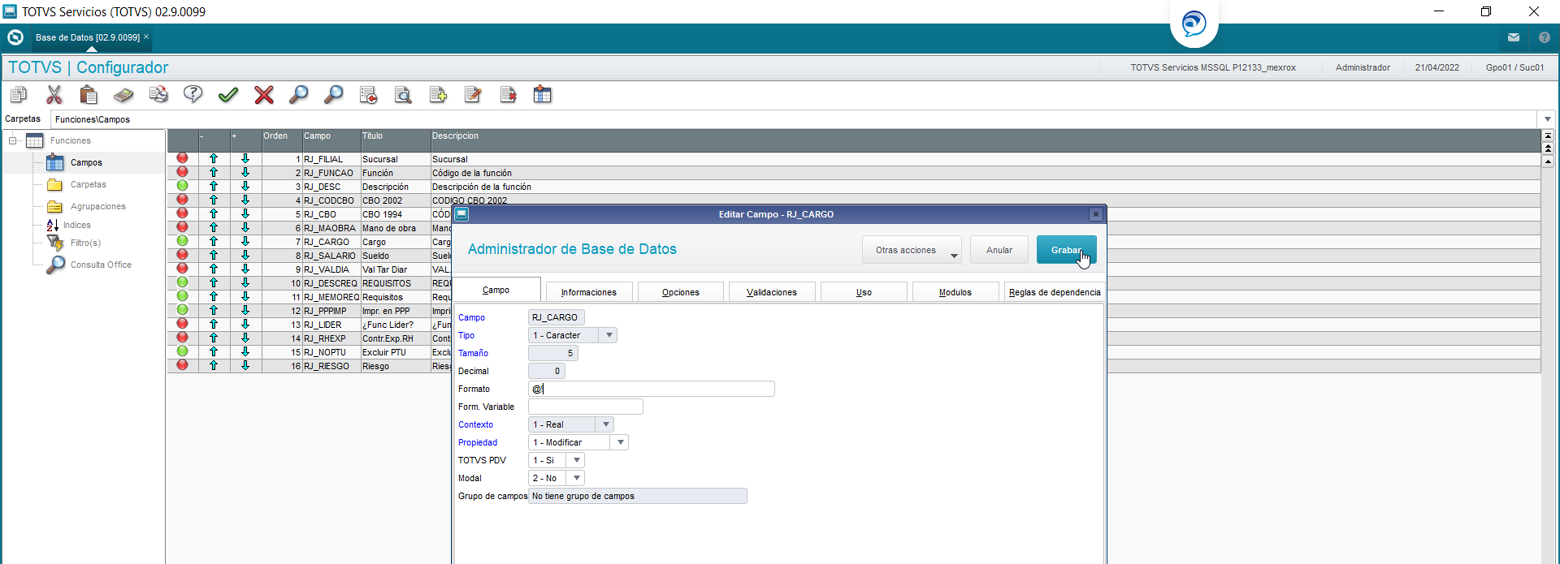
Task: Click the Cut scissors icon
Action: click(54, 95)
